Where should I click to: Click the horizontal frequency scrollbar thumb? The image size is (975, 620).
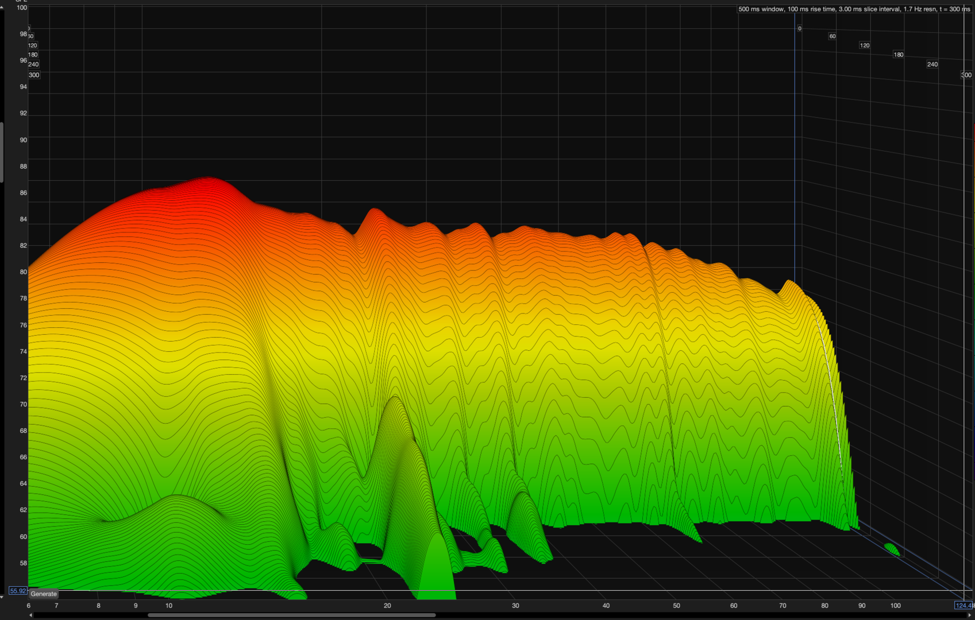point(291,615)
